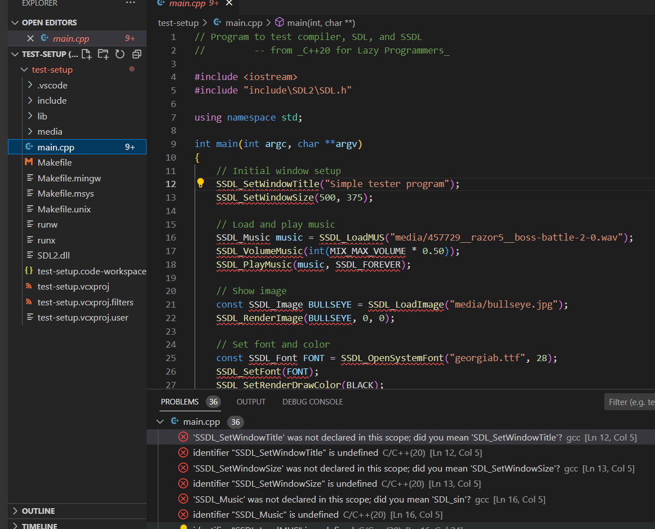Viewport: 655px width, 529px height.
Task: Click the New Folder icon in Explorer
Action: tap(103, 54)
